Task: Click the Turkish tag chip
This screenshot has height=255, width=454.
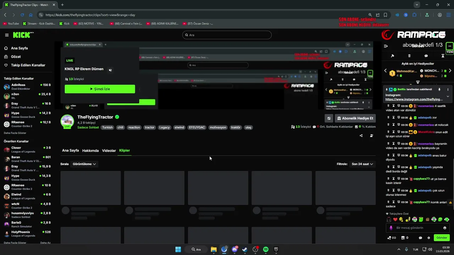Action: point(107,127)
